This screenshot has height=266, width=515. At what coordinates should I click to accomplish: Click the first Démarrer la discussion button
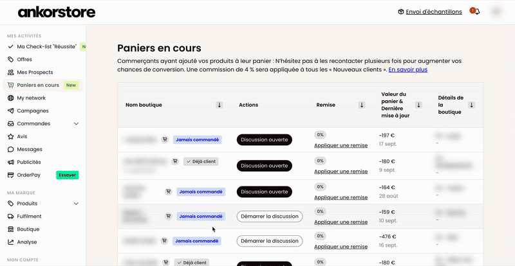[x=269, y=217]
